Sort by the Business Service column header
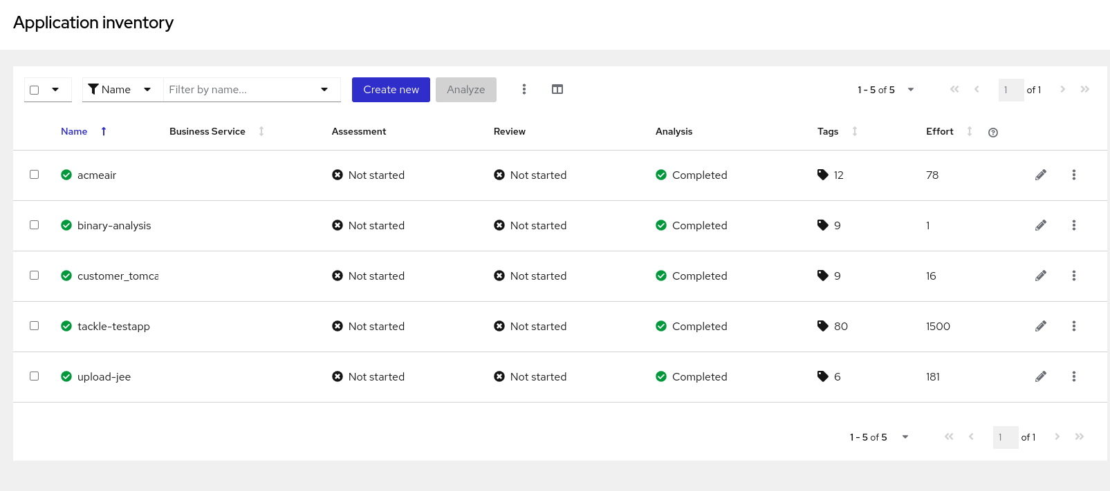1110x491 pixels. click(207, 131)
